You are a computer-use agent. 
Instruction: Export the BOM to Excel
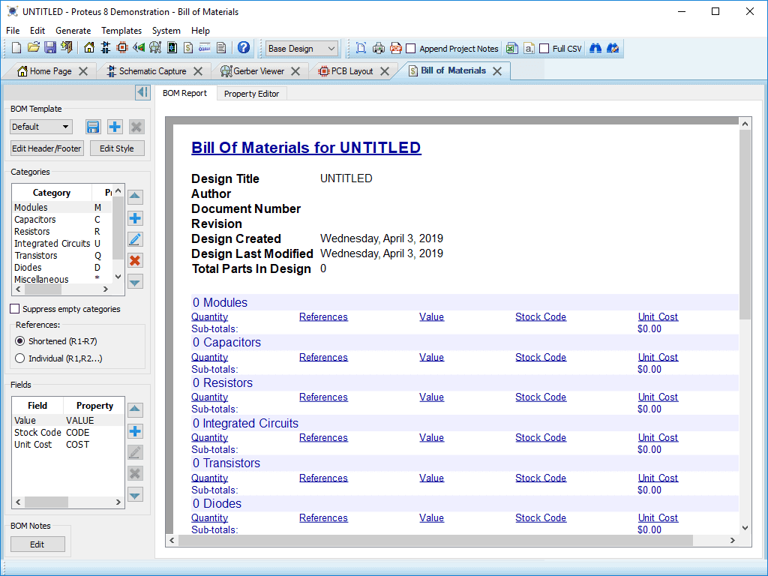click(511, 48)
